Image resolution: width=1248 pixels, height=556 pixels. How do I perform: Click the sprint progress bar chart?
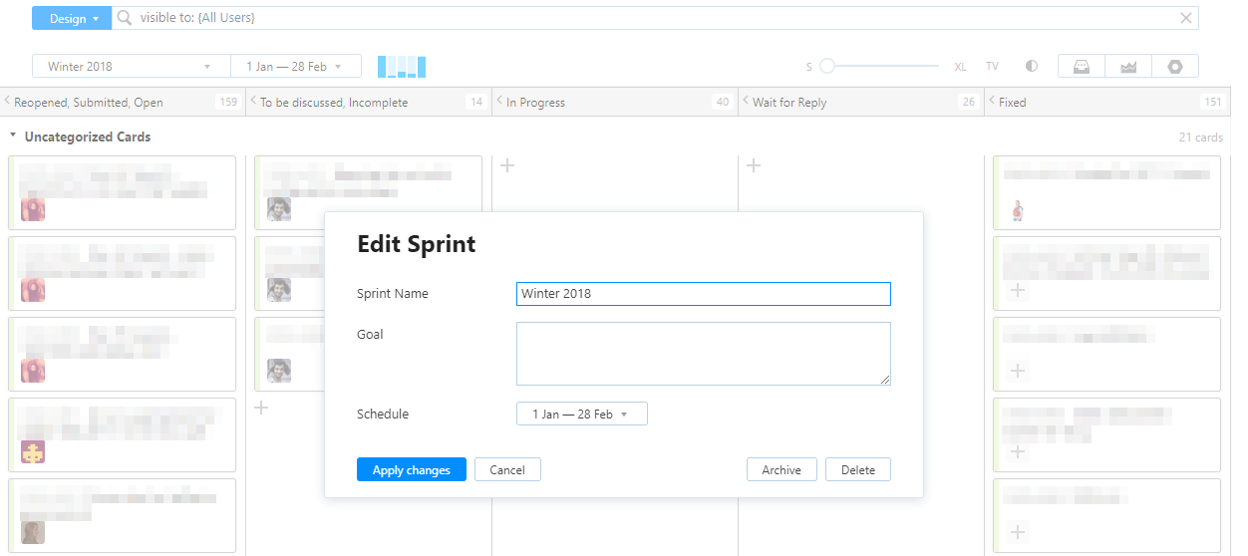[x=402, y=67]
